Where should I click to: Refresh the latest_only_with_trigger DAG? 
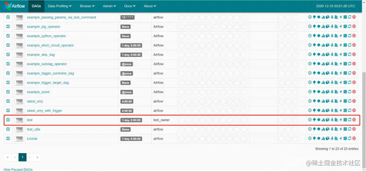point(349,110)
